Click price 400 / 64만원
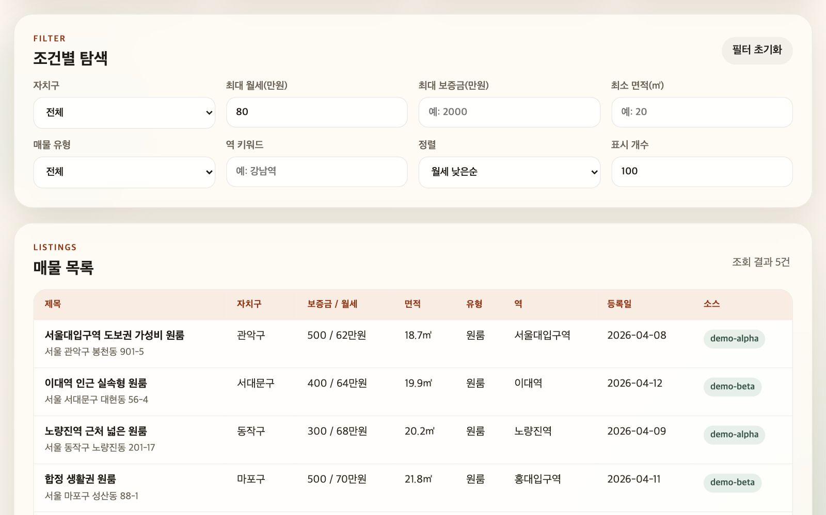 tap(337, 383)
